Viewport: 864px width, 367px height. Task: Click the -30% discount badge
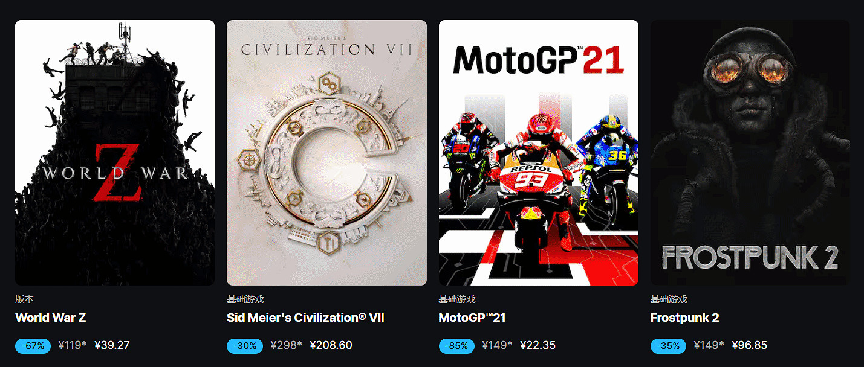(245, 346)
